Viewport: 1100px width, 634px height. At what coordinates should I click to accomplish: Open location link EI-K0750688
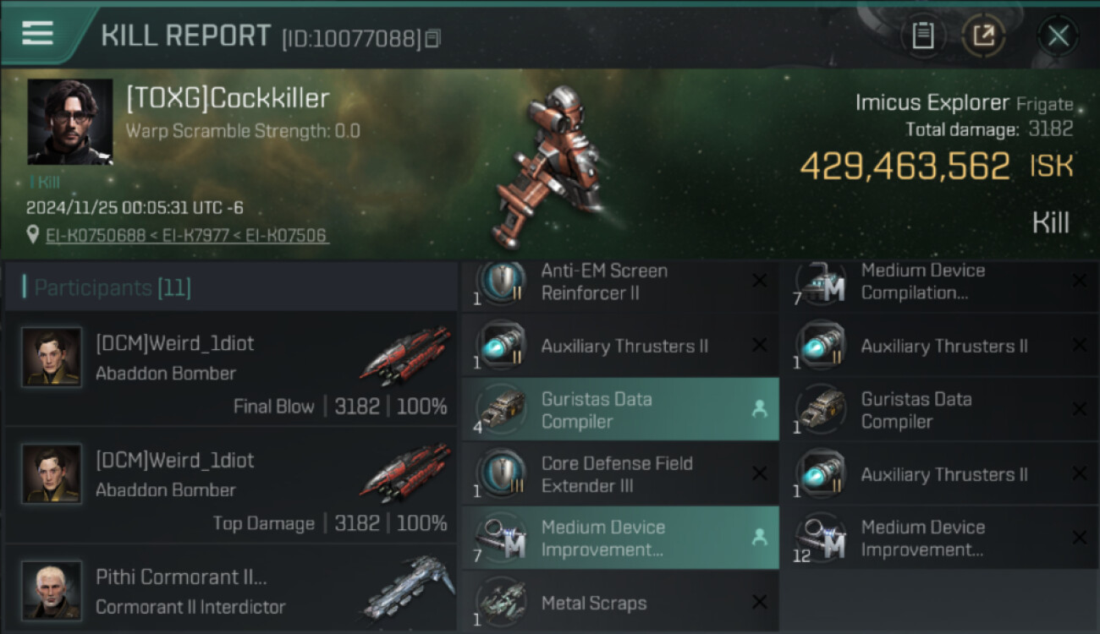96,236
